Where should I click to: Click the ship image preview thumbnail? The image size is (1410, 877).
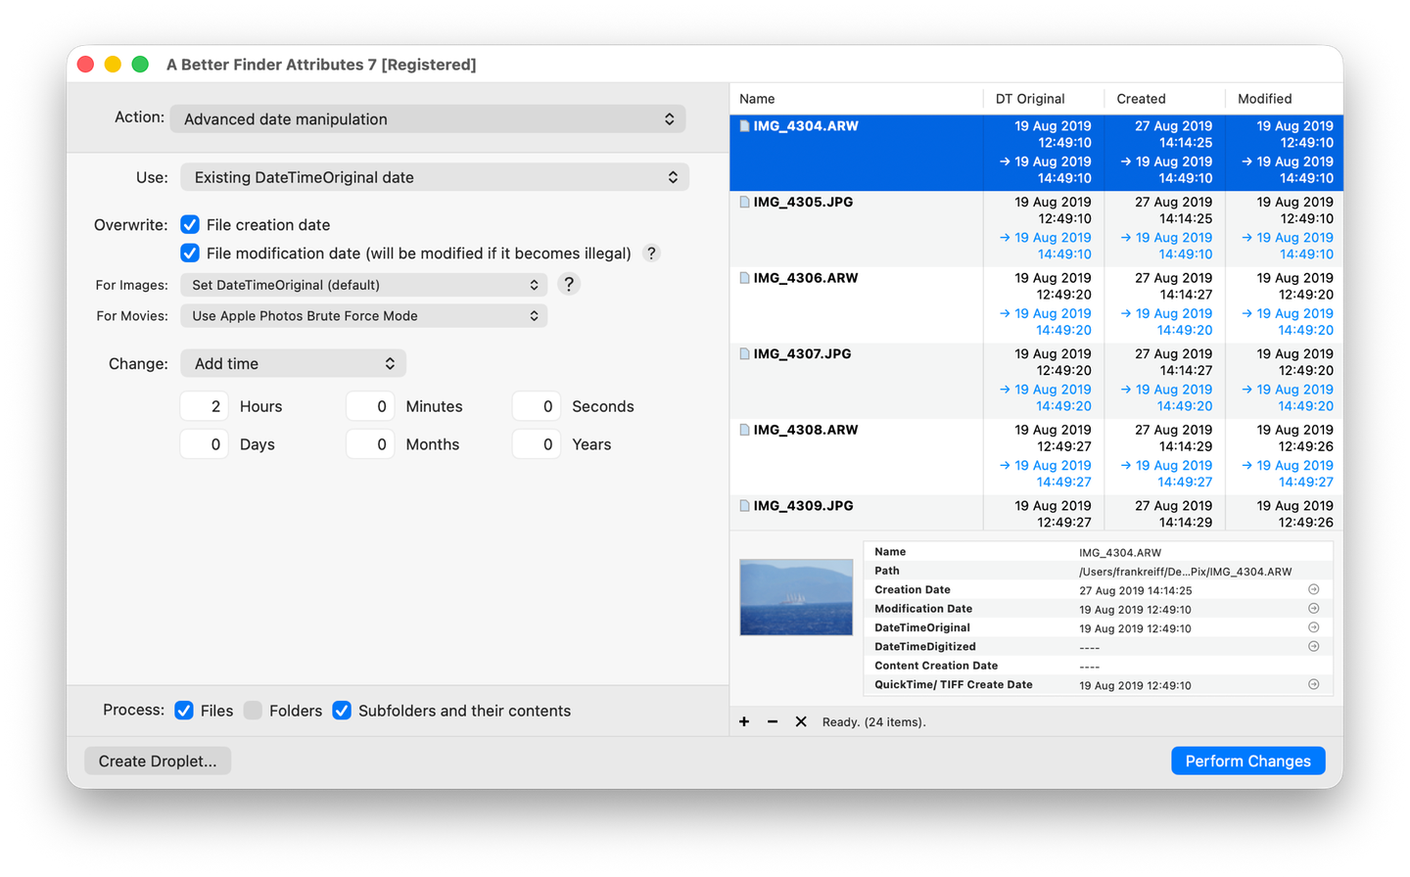click(796, 597)
